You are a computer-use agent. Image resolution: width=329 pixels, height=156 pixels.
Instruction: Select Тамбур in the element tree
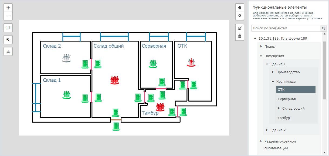(x=284, y=118)
